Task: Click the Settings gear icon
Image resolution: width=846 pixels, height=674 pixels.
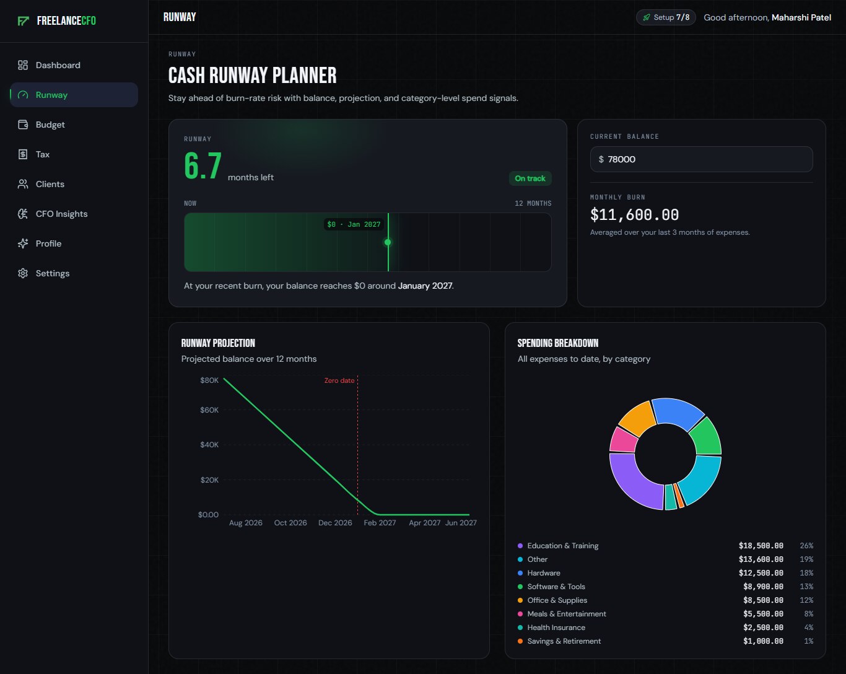Action: pyautogui.click(x=23, y=273)
